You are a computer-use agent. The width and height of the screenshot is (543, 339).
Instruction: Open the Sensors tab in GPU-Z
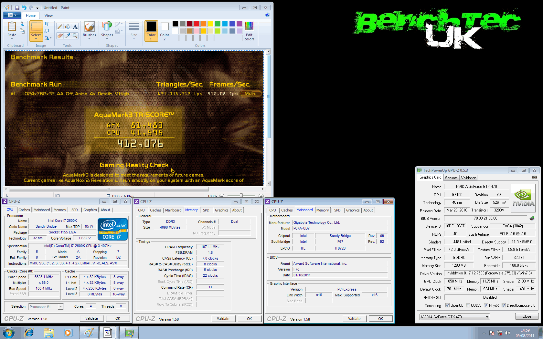pyautogui.click(x=451, y=178)
